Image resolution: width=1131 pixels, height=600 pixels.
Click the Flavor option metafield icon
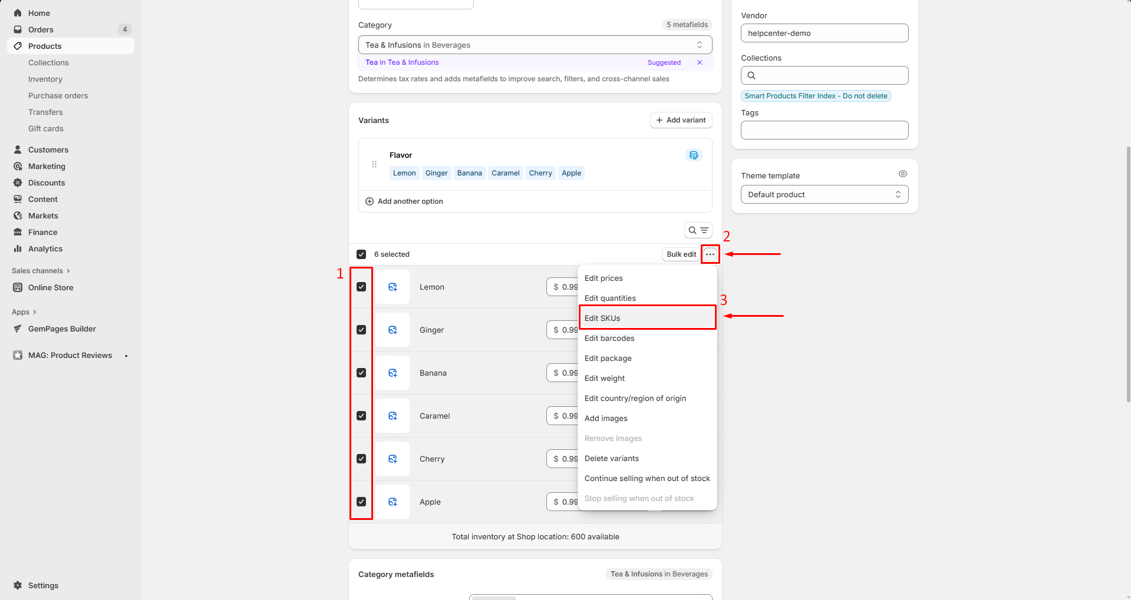coord(694,155)
